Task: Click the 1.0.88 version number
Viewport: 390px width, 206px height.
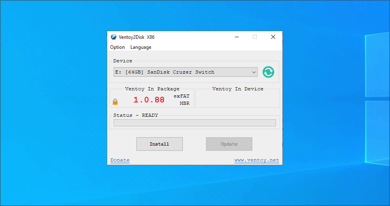Action: [149, 100]
